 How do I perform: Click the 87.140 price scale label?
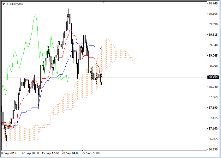[x=213, y=129]
